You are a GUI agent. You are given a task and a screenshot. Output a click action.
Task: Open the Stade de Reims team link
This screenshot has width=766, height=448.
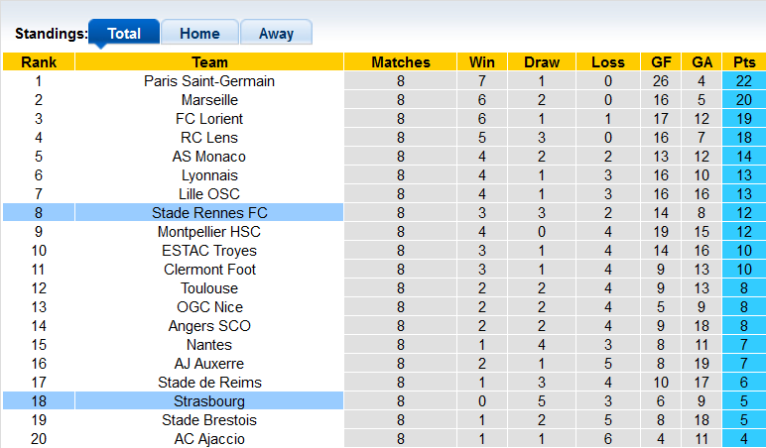point(209,383)
